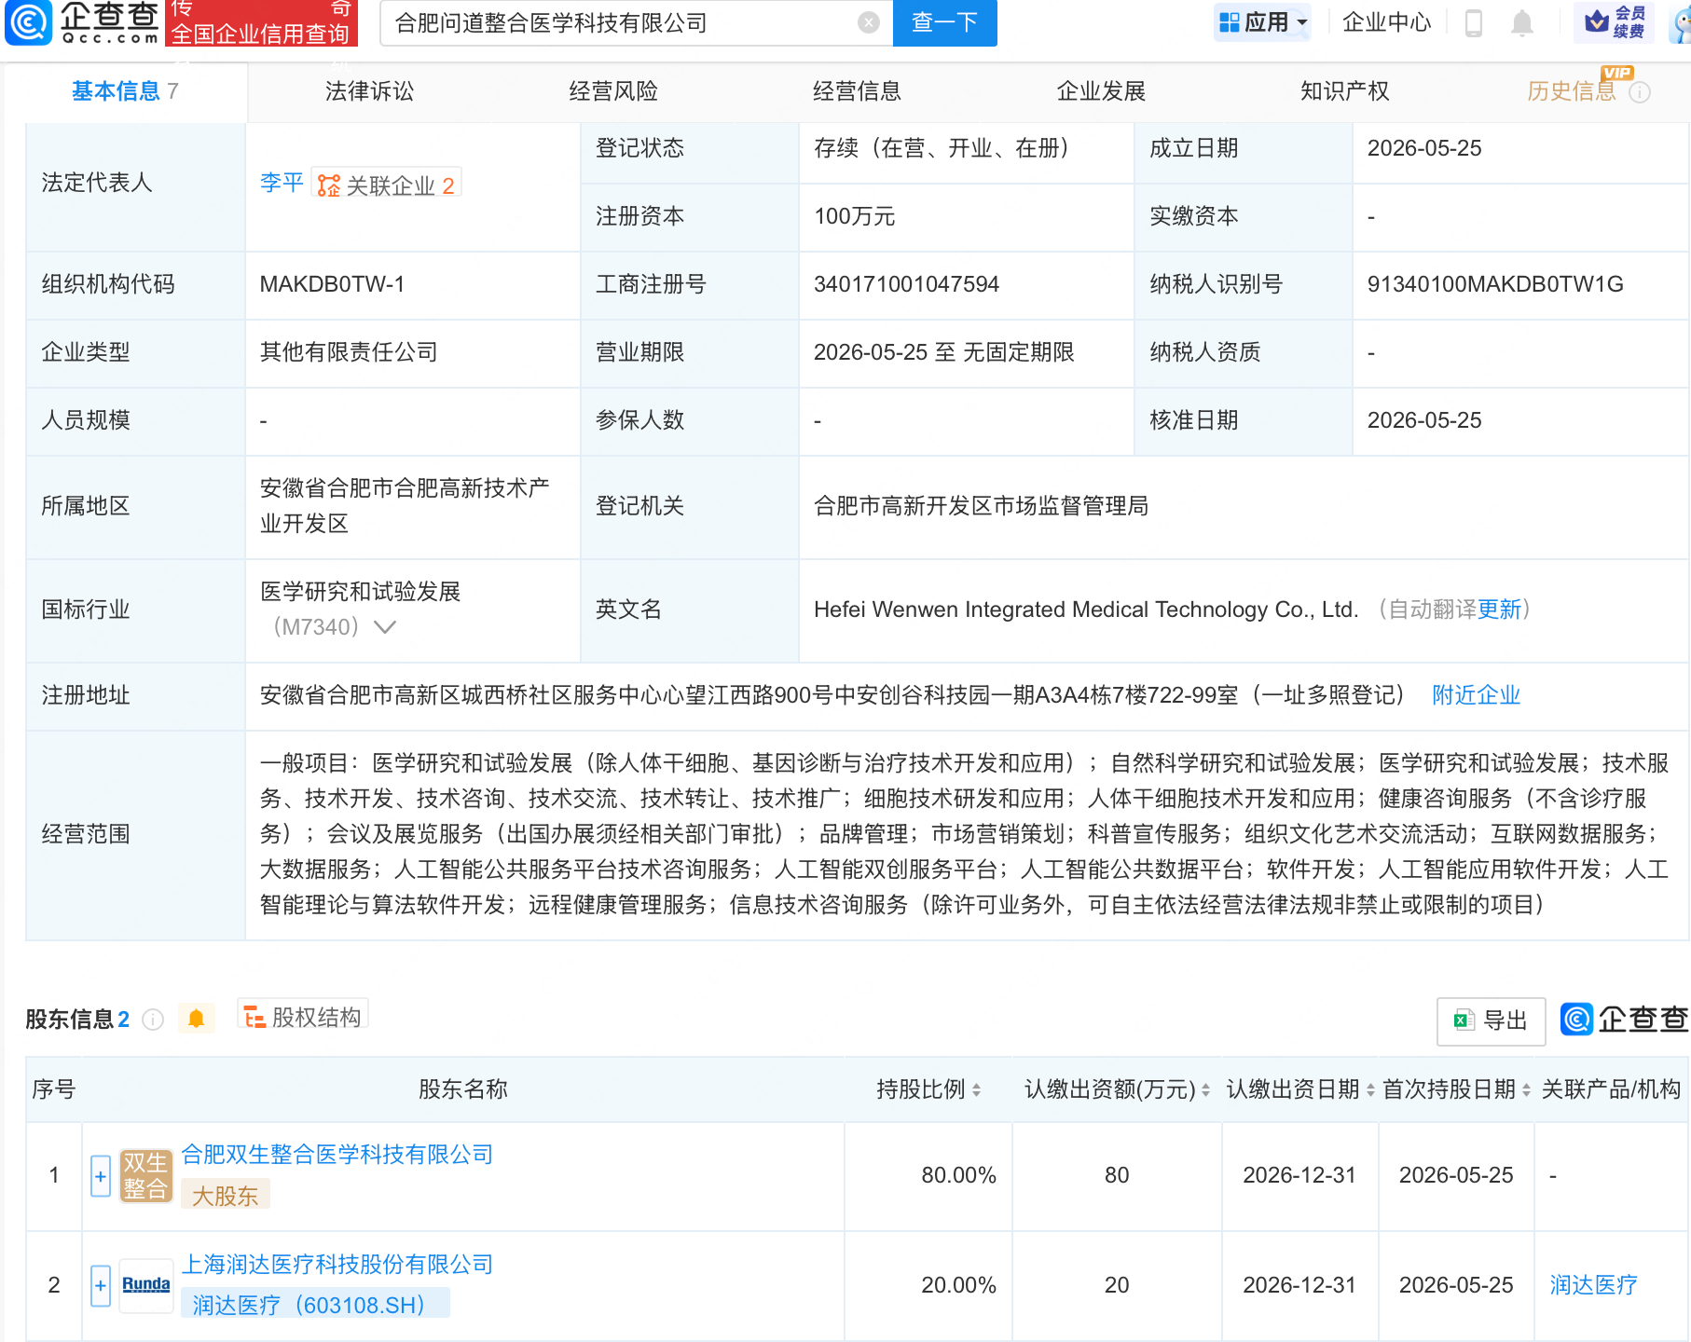Click the 双生整合 company logo thumbnail
The image size is (1691, 1342).
coord(146,1175)
